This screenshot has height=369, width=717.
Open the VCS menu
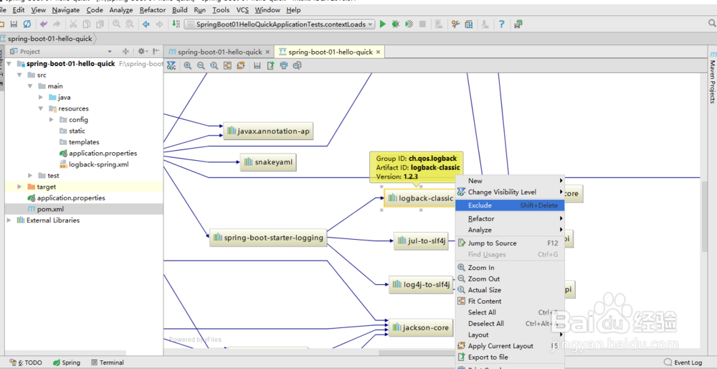(243, 9)
